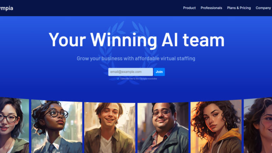Select the woman with glasses portrait at left edge
Image resolution: width=272 pixels, height=153 pixels.
coord(14,125)
